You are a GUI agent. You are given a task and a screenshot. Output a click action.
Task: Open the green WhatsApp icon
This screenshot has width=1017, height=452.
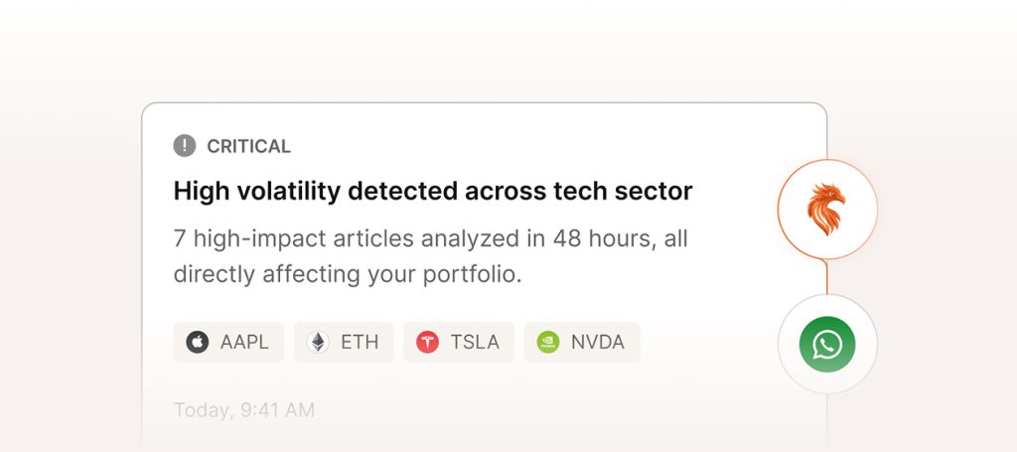click(826, 345)
